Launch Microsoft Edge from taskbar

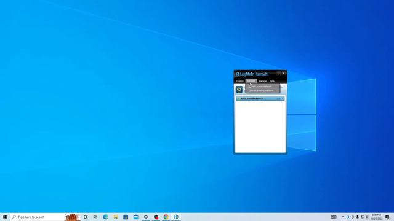(x=105, y=217)
